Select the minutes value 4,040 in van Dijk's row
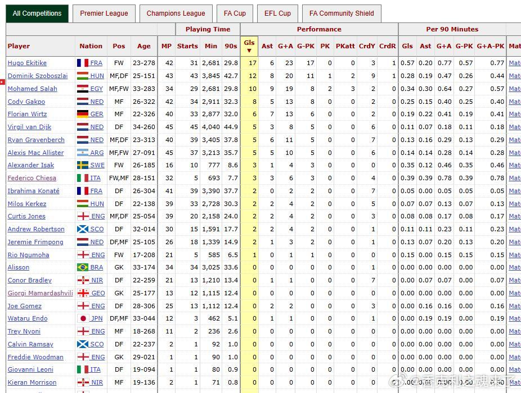The width and height of the screenshot is (521, 393). 211,127
